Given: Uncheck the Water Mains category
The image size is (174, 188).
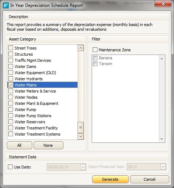Looking at the screenshot, I should [11, 85].
